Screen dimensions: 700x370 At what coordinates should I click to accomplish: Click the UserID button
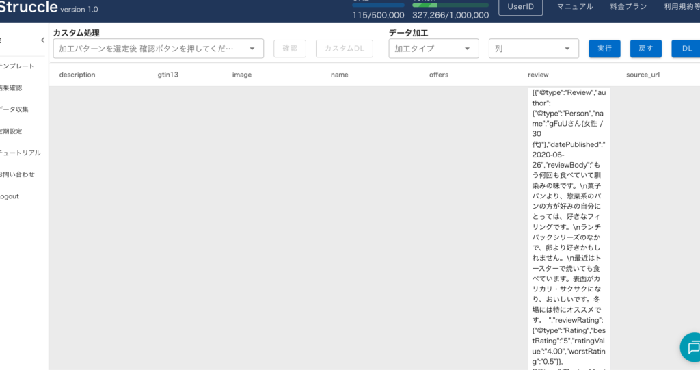click(x=520, y=7)
